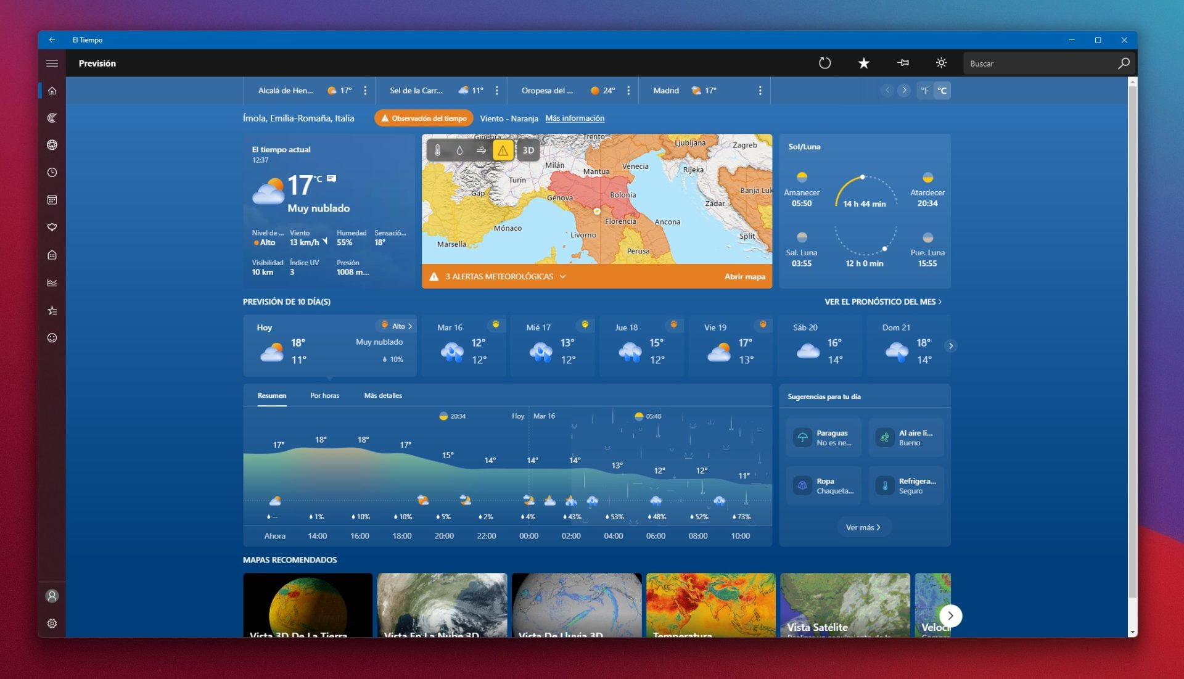Open the hourly forecast clock icon
This screenshot has height=679, width=1184.
52,172
